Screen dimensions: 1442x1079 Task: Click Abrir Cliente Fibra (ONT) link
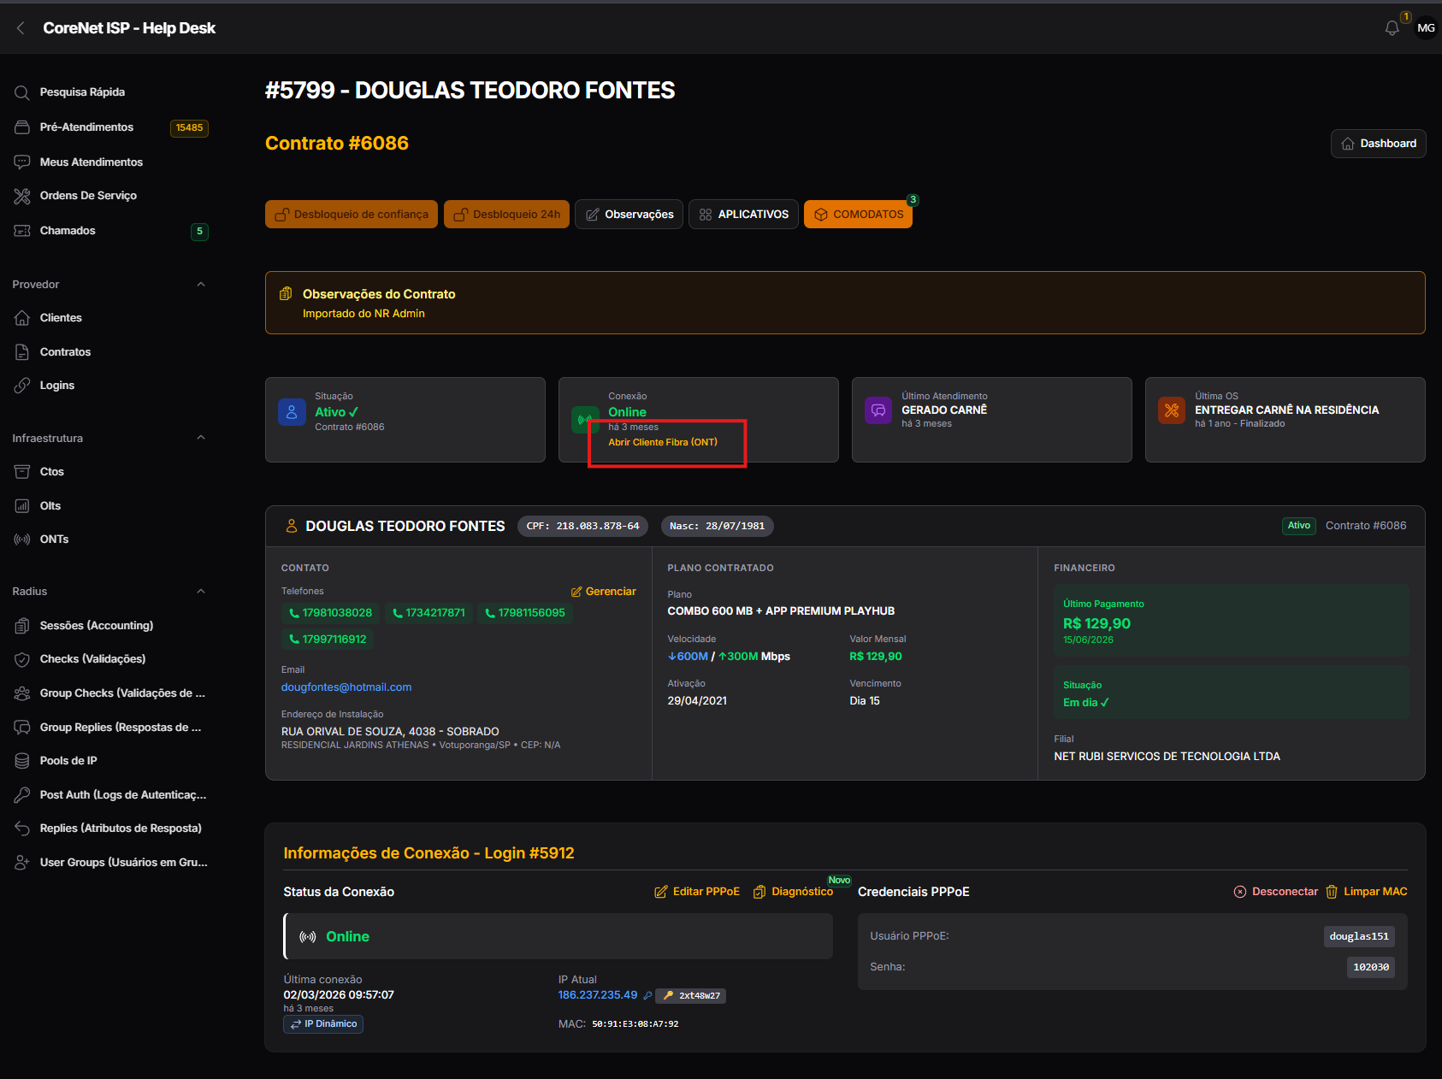tap(663, 443)
